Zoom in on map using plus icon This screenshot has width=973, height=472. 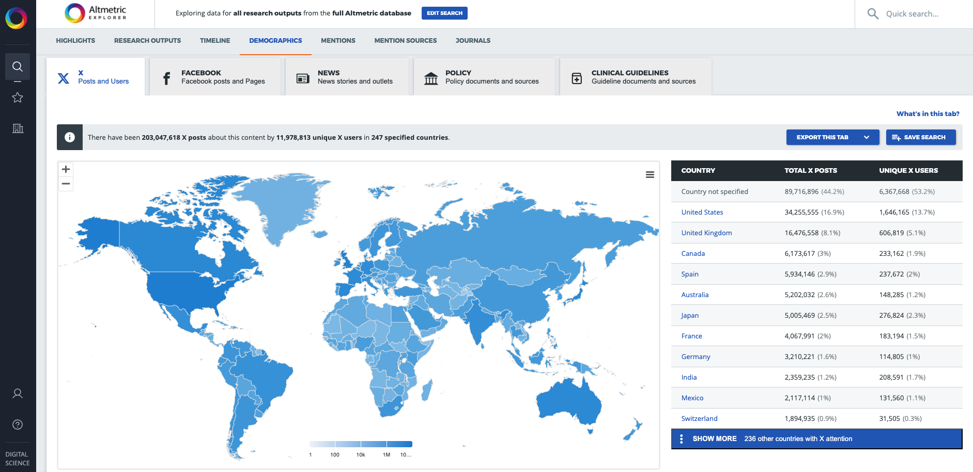66,169
